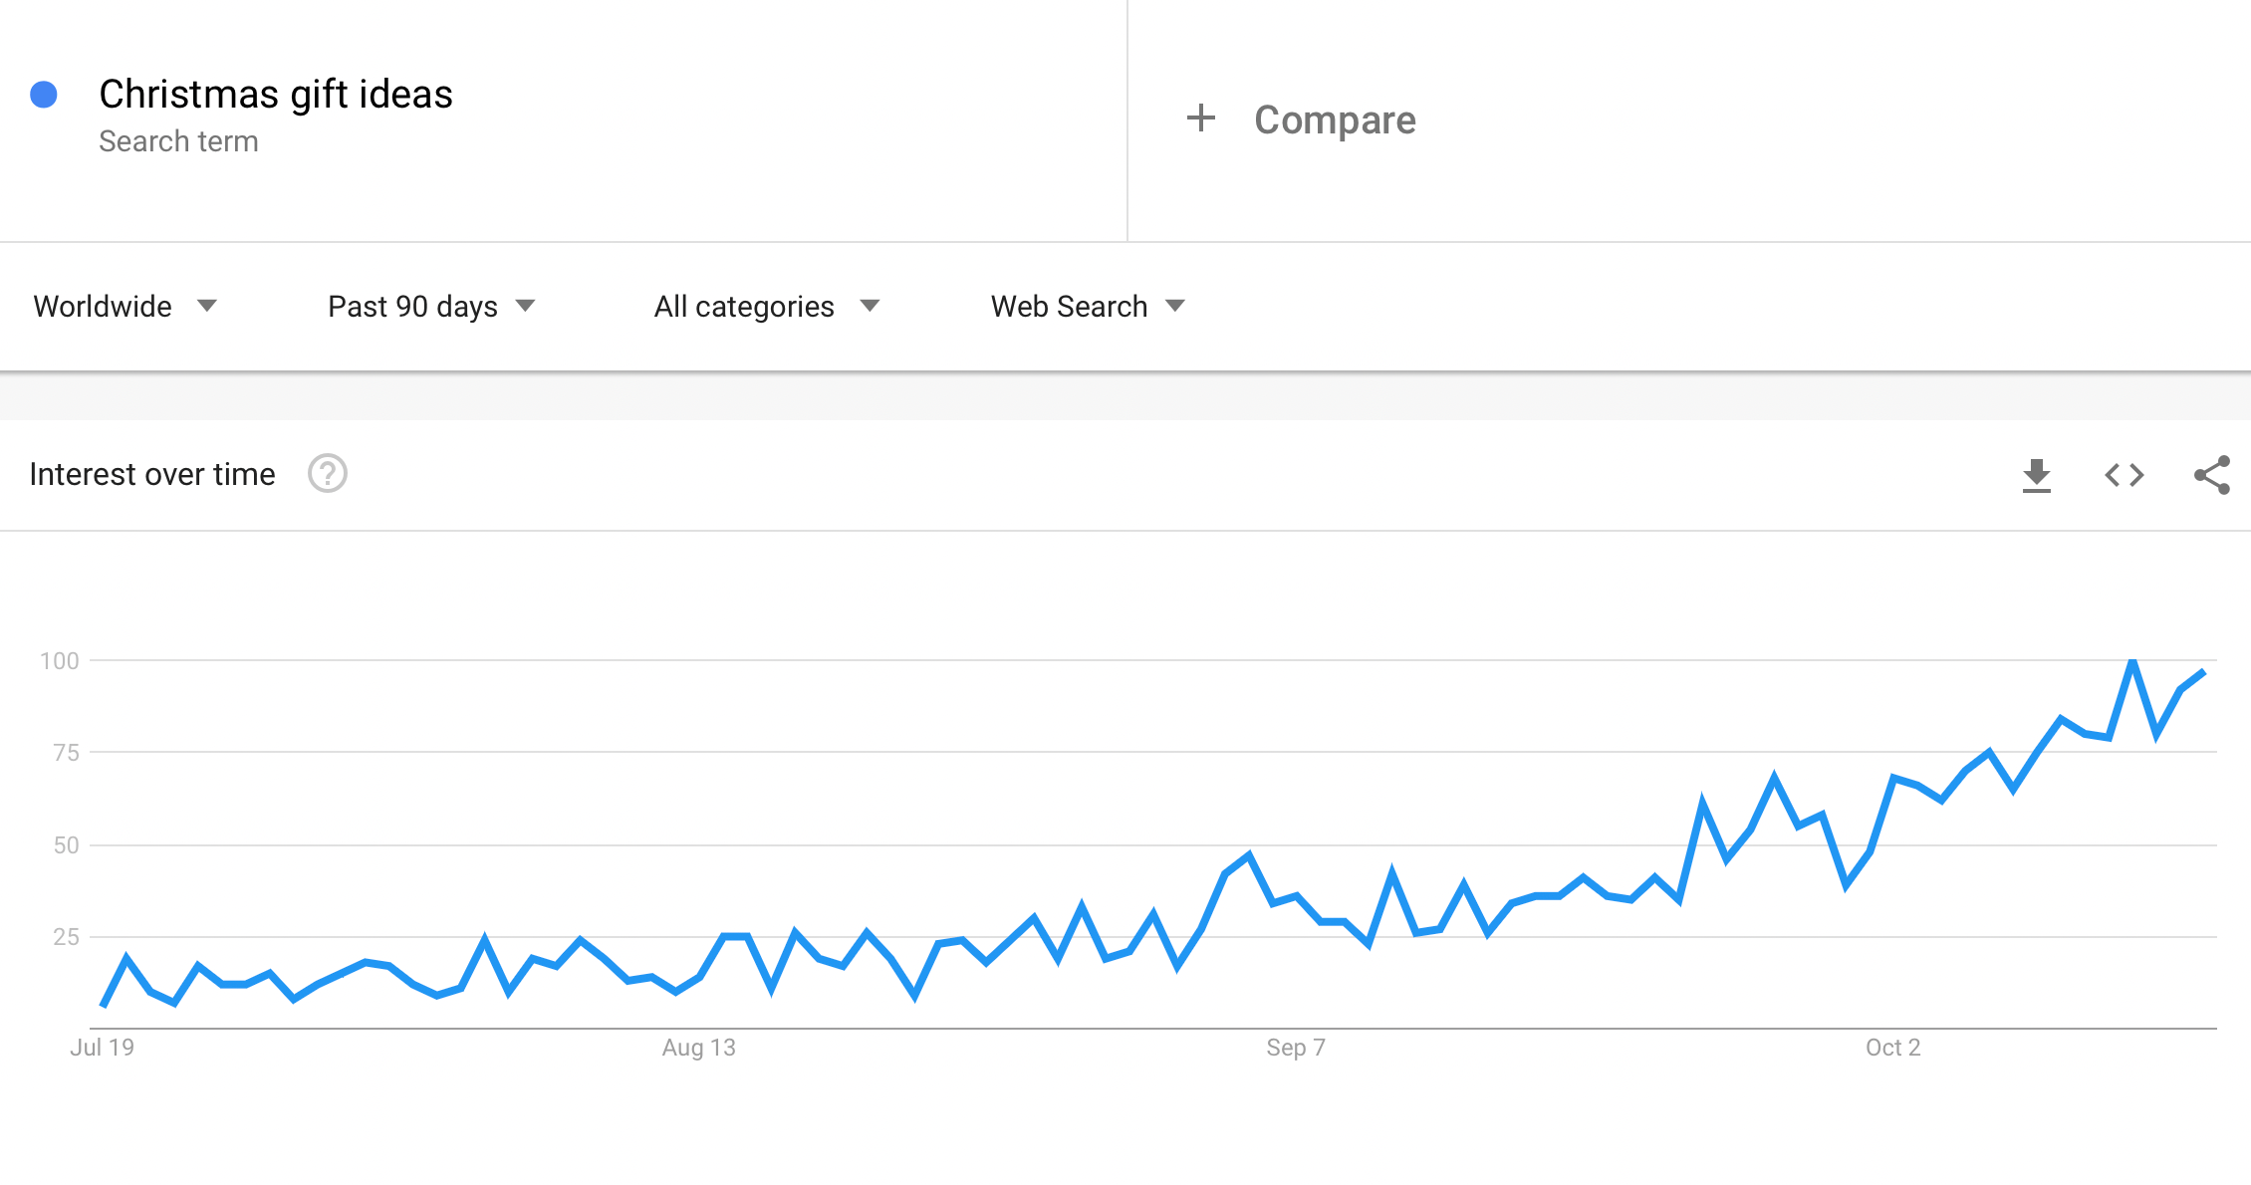Click the Oct 2 date label
Screen dimensions: 2251x1185
pyautogui.click(x=1892, y=1048)
